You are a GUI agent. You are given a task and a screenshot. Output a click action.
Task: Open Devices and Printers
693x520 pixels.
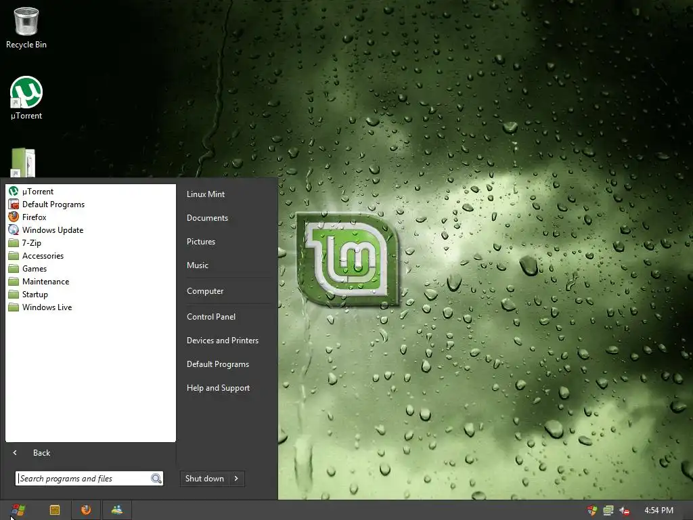point(222,341)
